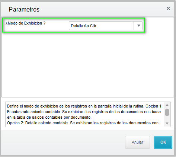
Task: Open the Modo de Exhibicion dropdown arrow
Action: (x=138, y=26)
